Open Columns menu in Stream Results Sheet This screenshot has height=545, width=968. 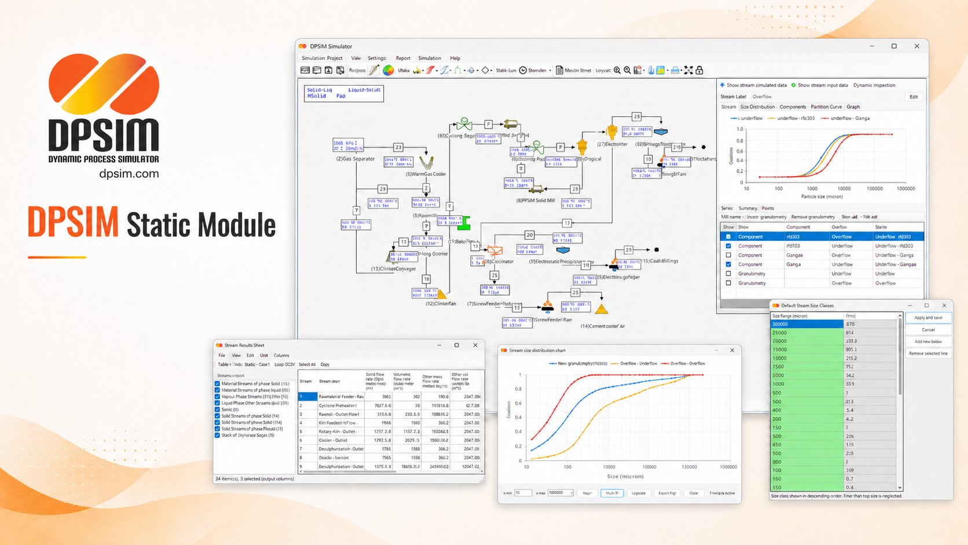tap(281, 355)
